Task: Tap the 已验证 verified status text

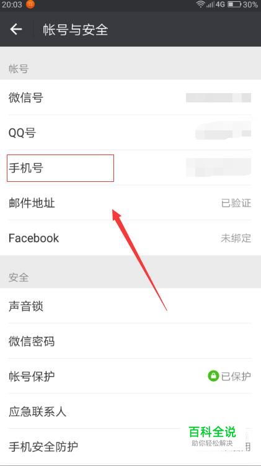Action: tap(236, 203)
